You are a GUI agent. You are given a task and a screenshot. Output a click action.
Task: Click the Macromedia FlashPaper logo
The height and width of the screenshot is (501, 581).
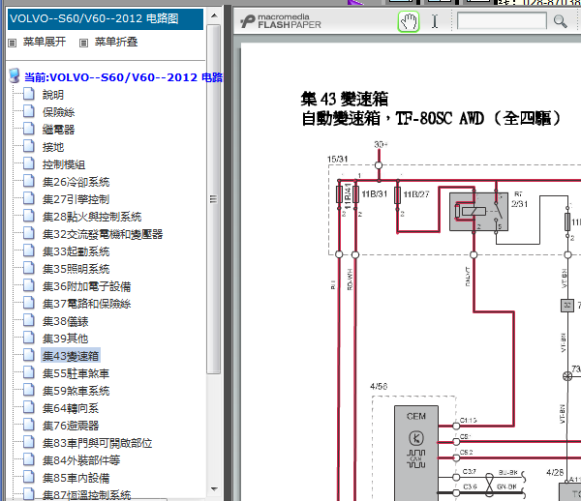coord(281,21)
